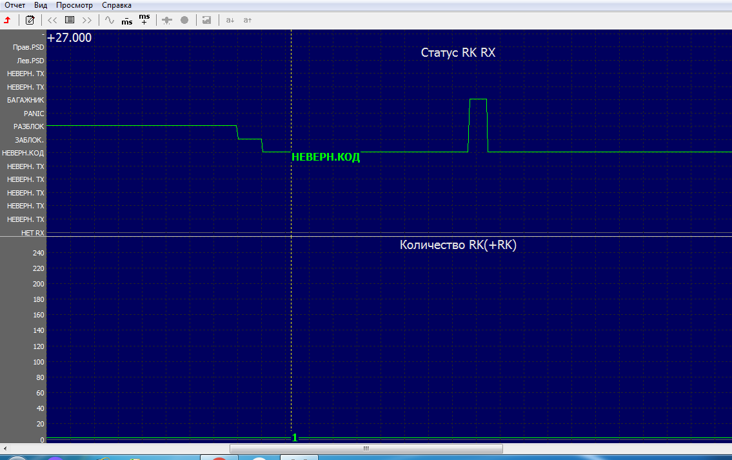Open the list view toolbar icon

point(70,20)
